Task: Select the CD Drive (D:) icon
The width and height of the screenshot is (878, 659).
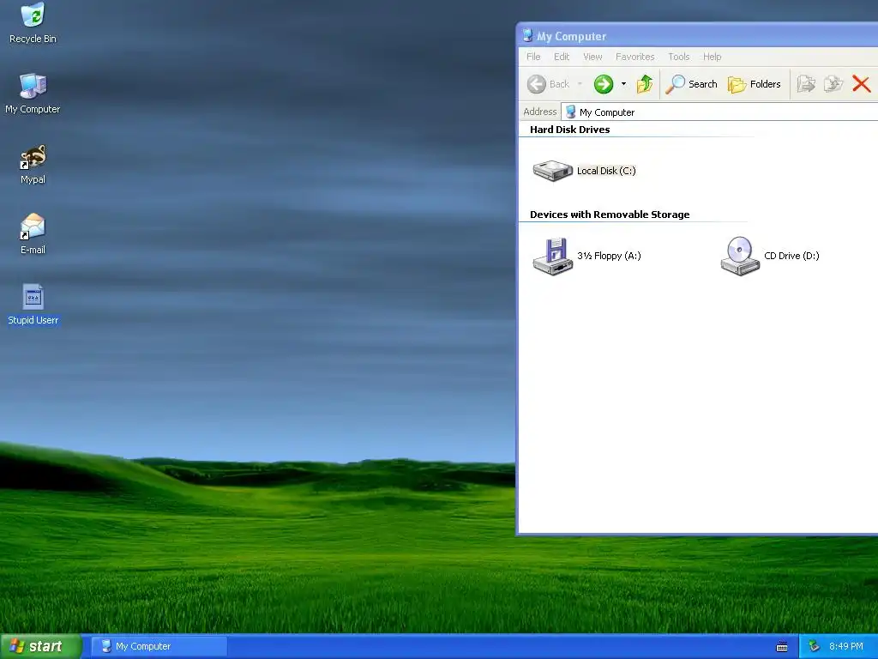Action: click(769, 256)
